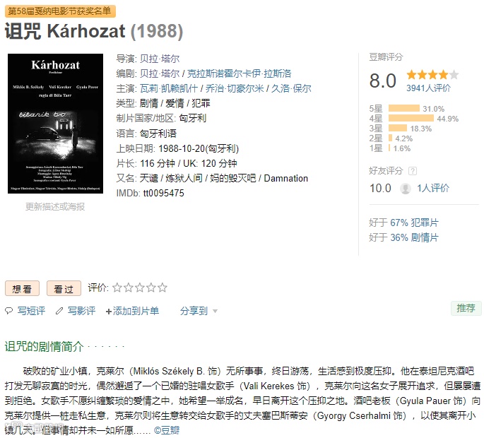The image size is (484, 438).
Task: Mark the film as 看过
Action: pos(64,288)
